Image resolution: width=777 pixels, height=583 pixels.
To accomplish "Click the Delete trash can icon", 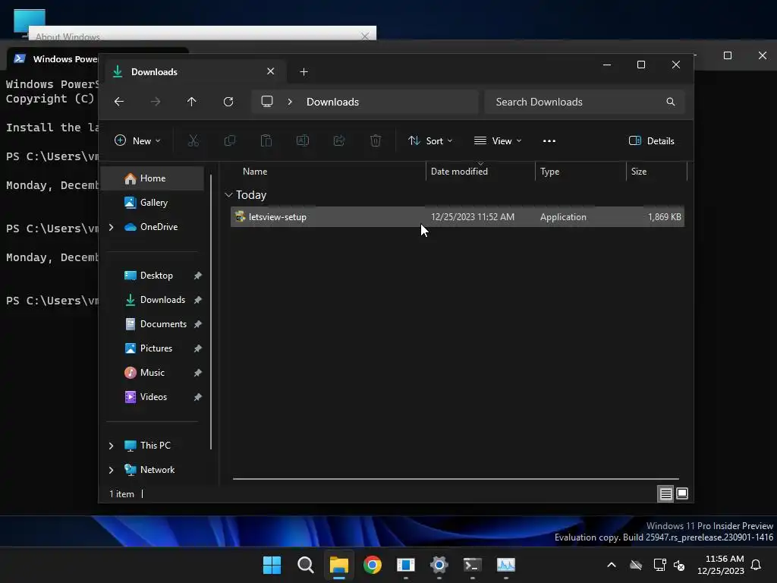I will point(376,140).
